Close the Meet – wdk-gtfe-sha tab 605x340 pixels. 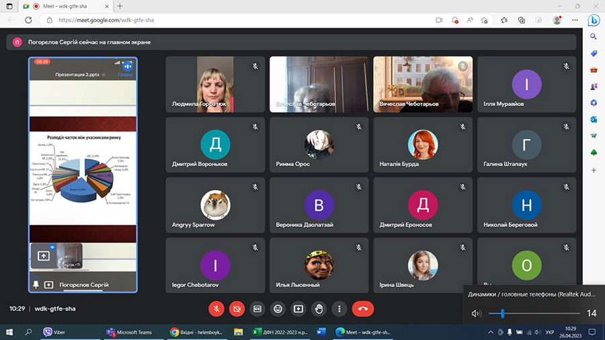pyautogui.click(x=107, y=6)
